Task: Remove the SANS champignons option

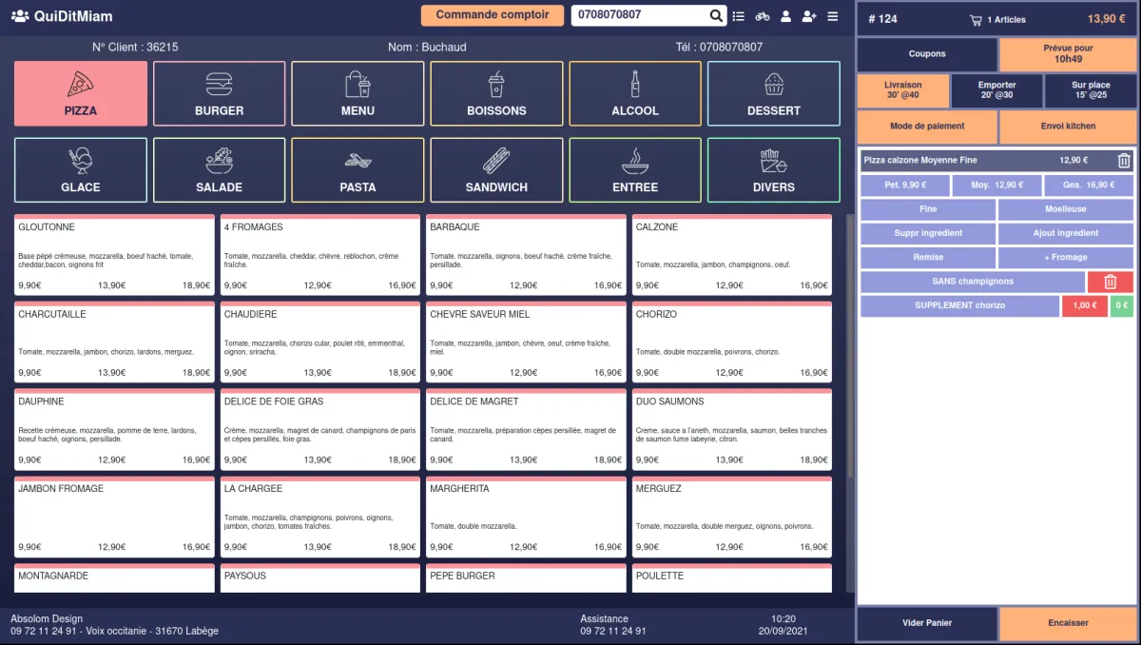Action: click(x=1111, y=282)
